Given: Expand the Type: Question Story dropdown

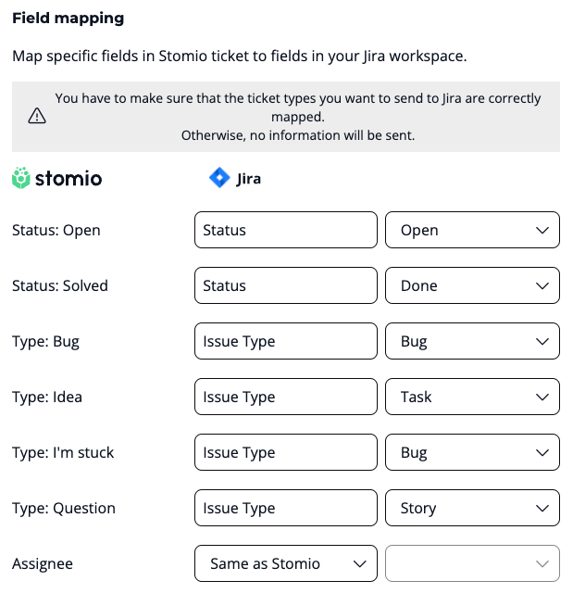Looking at the screenshot, I should click(472, 508).
